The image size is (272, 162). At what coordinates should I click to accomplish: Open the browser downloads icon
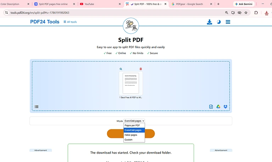pos(267,13)
